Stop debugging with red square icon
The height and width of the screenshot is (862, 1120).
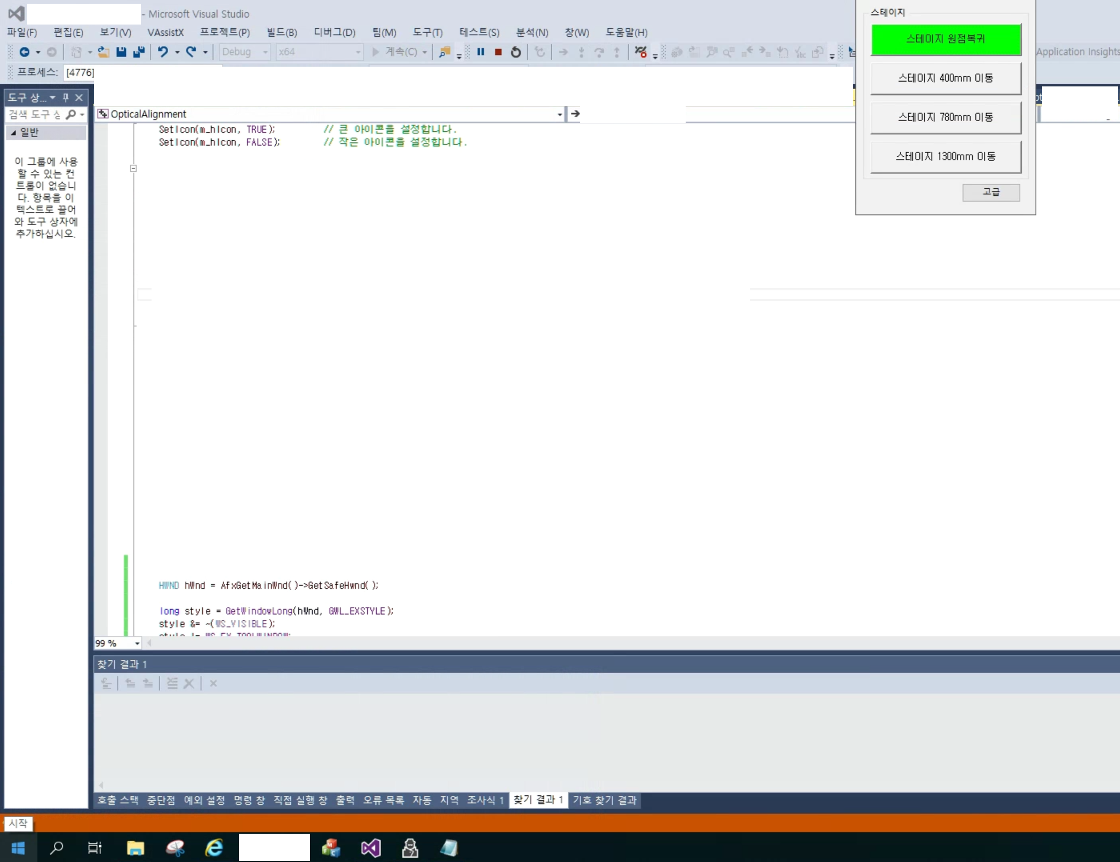498,52
